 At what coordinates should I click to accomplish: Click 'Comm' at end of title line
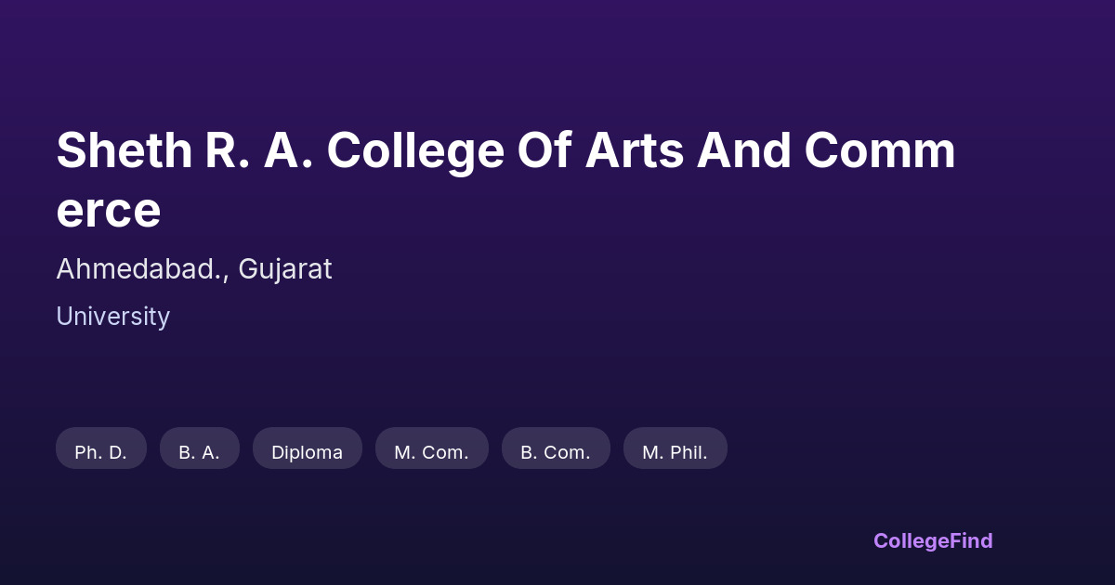coord(879,151)
